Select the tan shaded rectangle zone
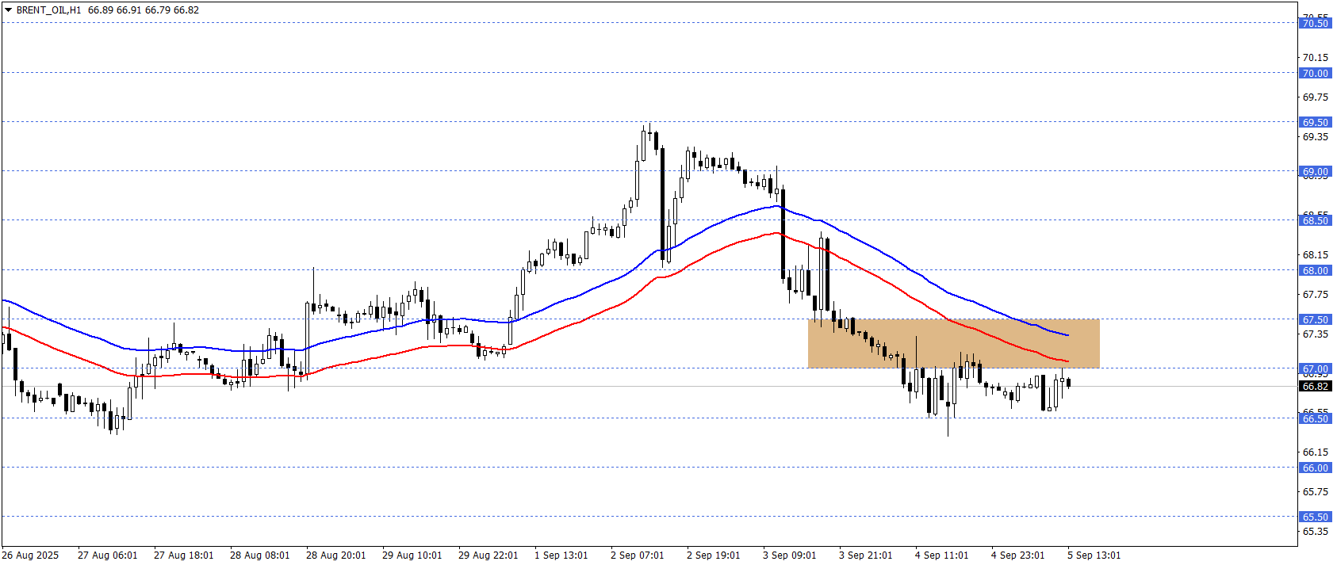Screen dimensions: 1337x565 pyautogui.click(x=953, y=343)
